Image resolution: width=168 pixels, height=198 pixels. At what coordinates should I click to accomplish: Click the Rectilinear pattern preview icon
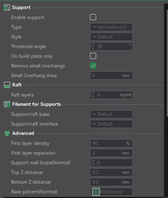[x=96, y=192]
